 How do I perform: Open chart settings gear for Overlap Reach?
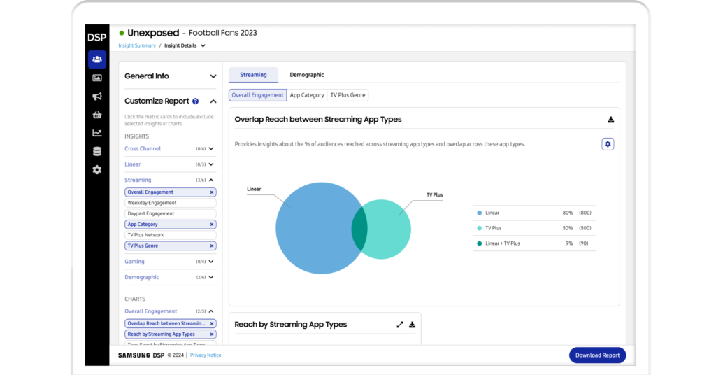(608, 144)
